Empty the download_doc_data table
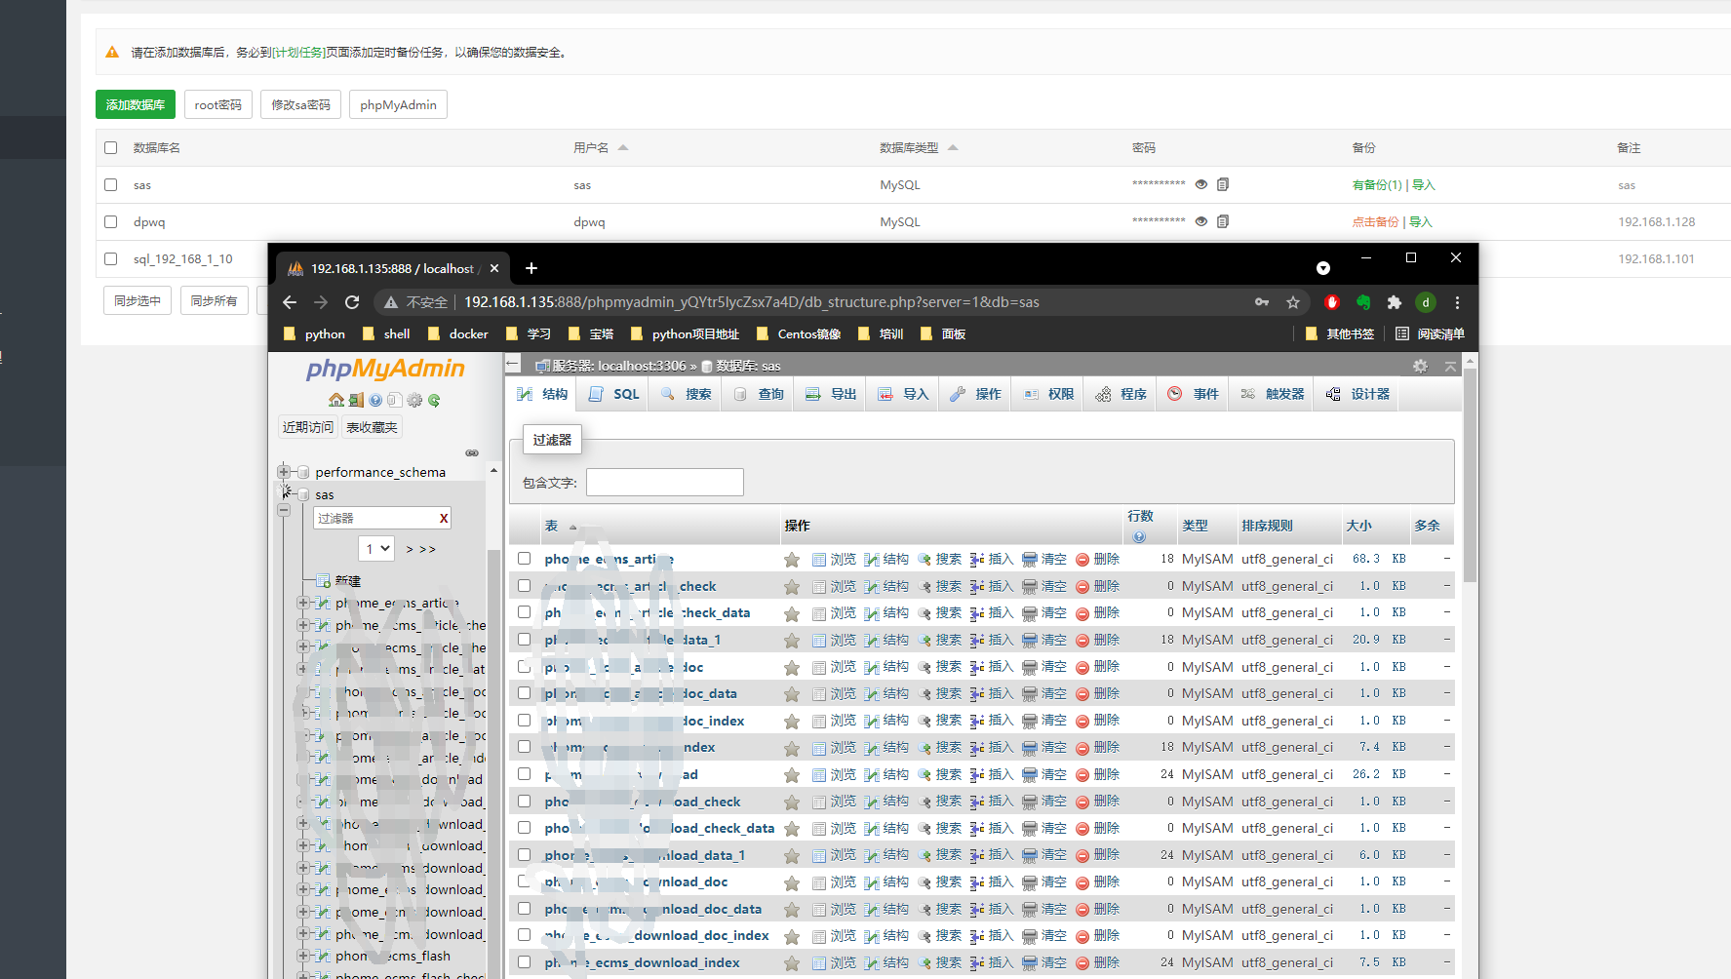 pyautogui.click(x=1044, y=909)
